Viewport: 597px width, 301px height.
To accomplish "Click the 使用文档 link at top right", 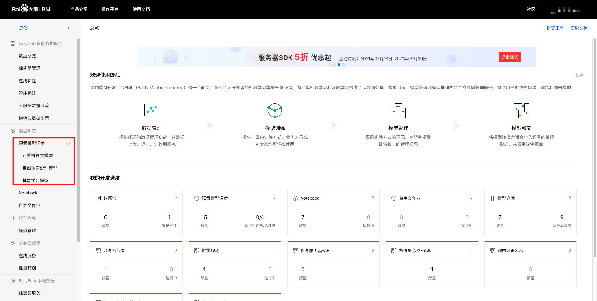I will click(579, 28).
